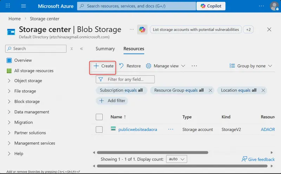Edit Subscription equals all filter

(121, 90)
